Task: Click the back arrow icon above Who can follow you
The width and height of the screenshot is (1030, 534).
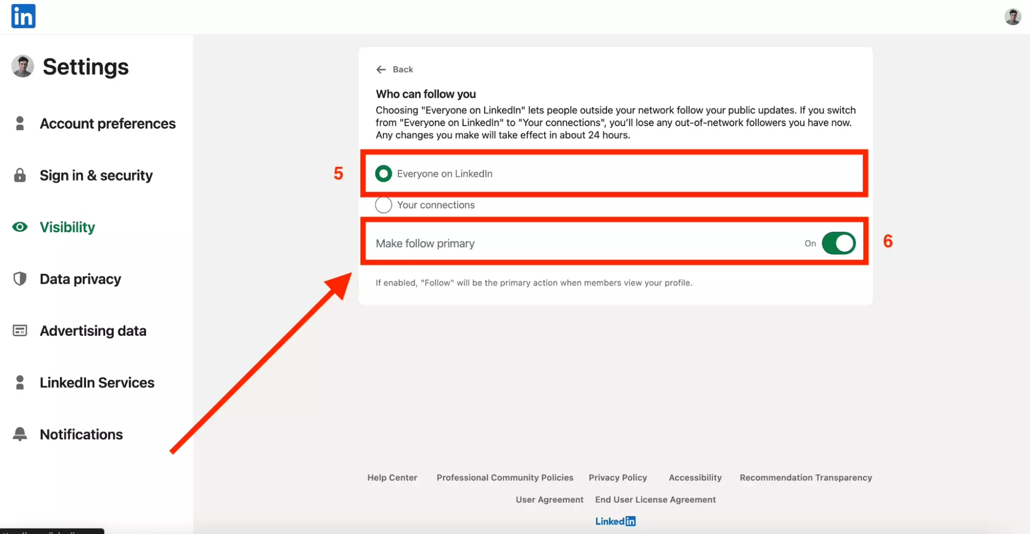Action: click(381, 69)
